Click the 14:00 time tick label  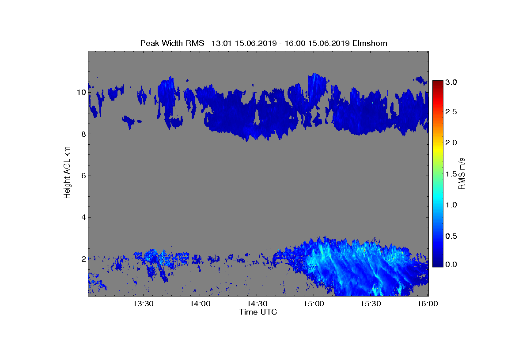[x=200, y=304]
